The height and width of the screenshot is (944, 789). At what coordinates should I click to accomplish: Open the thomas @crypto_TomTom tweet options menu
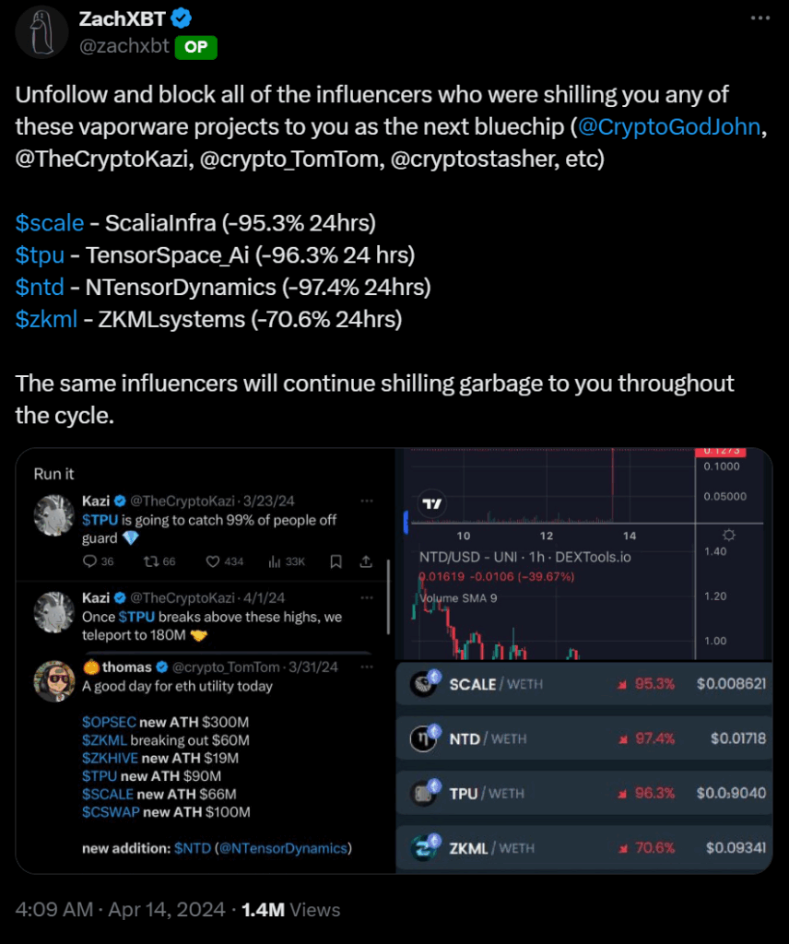pyautogui.click(x=367, y=667)
